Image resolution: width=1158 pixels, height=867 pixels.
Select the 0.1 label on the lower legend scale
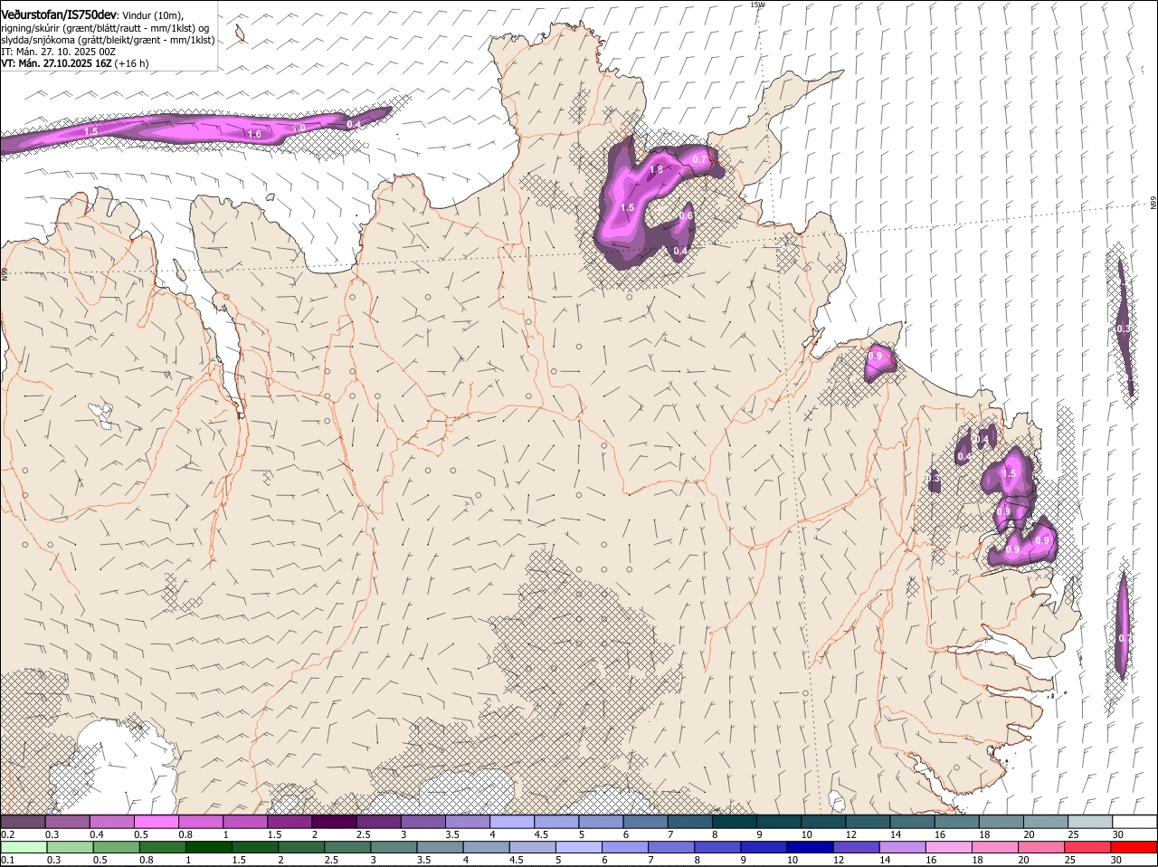[7, 860]
